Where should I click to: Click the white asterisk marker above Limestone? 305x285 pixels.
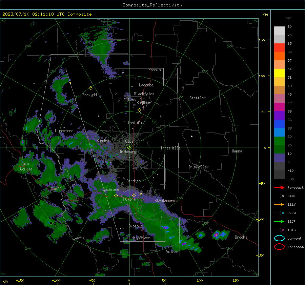[x=64, y=128]
